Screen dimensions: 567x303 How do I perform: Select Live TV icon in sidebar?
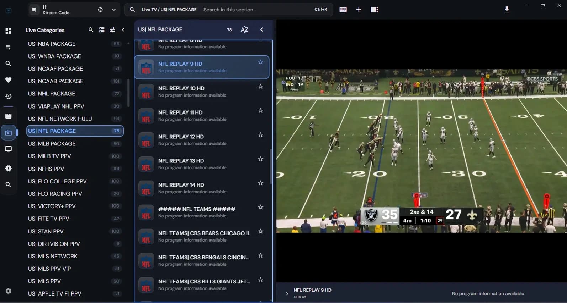pyautogui.click(x=9, y=133)
